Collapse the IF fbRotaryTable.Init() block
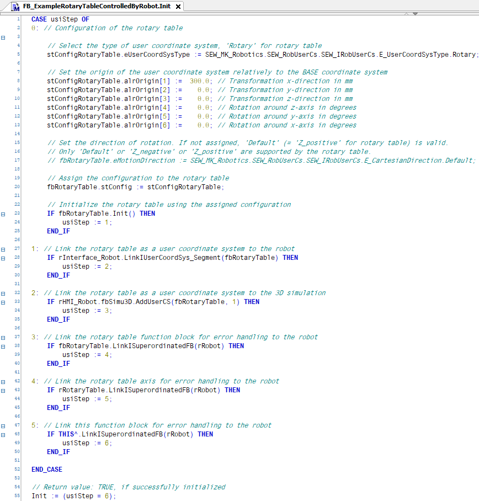Image resolution: width=479 pixels, height=501 pixels. [3, 214]
